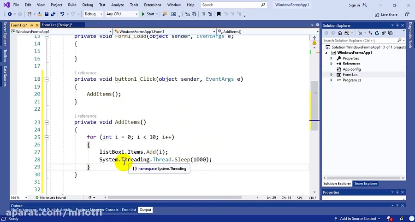
Task: Open the Any CPU platform dropdown
Action: click(x=121, y=14)
